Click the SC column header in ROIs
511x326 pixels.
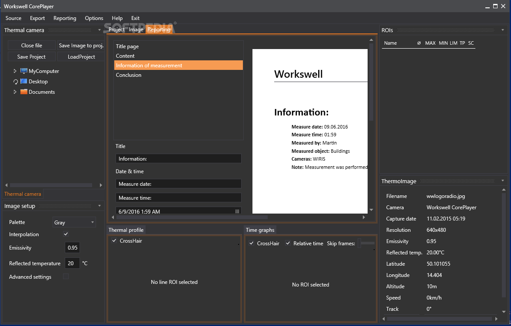tap(471, 43)
